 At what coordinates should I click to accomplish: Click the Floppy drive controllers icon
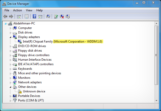point(15,55)
